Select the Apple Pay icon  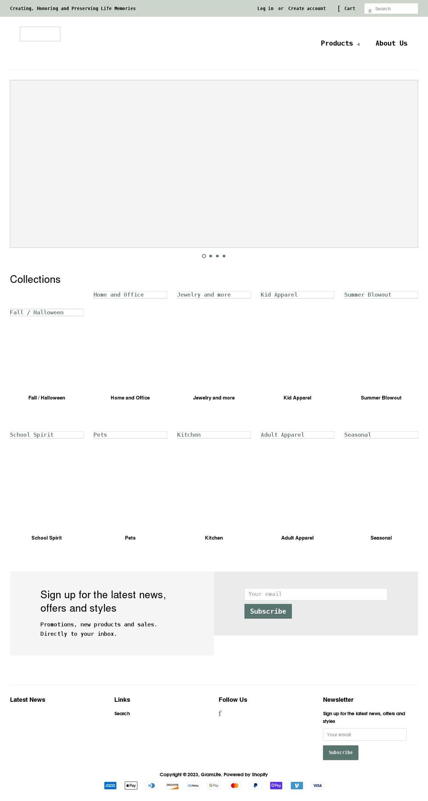point(131,785)
